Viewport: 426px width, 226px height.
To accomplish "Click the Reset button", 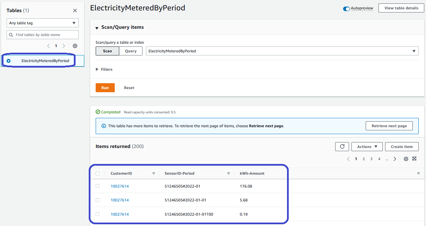I will point(129,88).
